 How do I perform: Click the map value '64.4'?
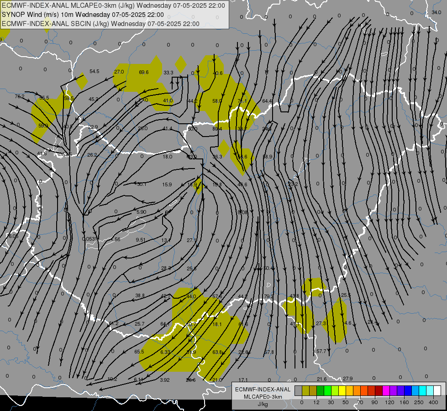267,101
